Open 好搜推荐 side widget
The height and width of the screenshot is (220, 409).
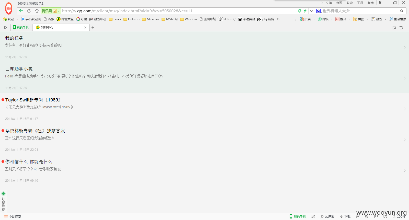(3, 201)
